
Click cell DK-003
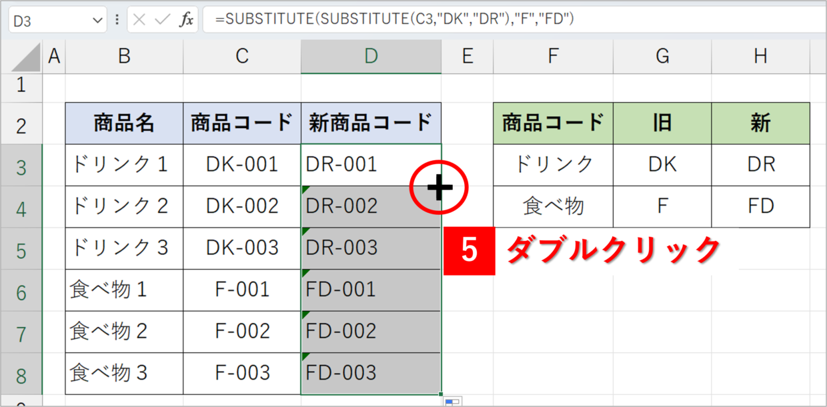click(x=242, y=249)
